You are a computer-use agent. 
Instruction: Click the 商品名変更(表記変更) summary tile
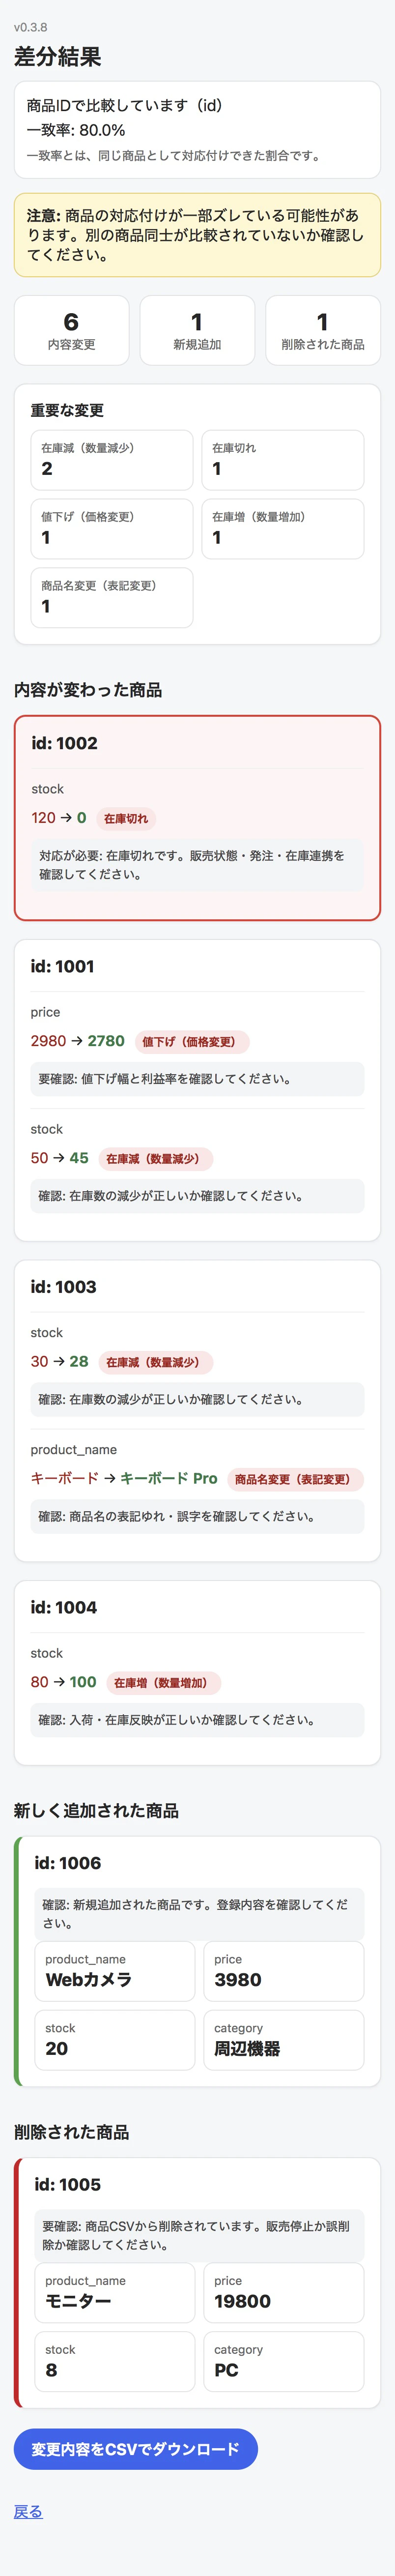pos(112,598)
